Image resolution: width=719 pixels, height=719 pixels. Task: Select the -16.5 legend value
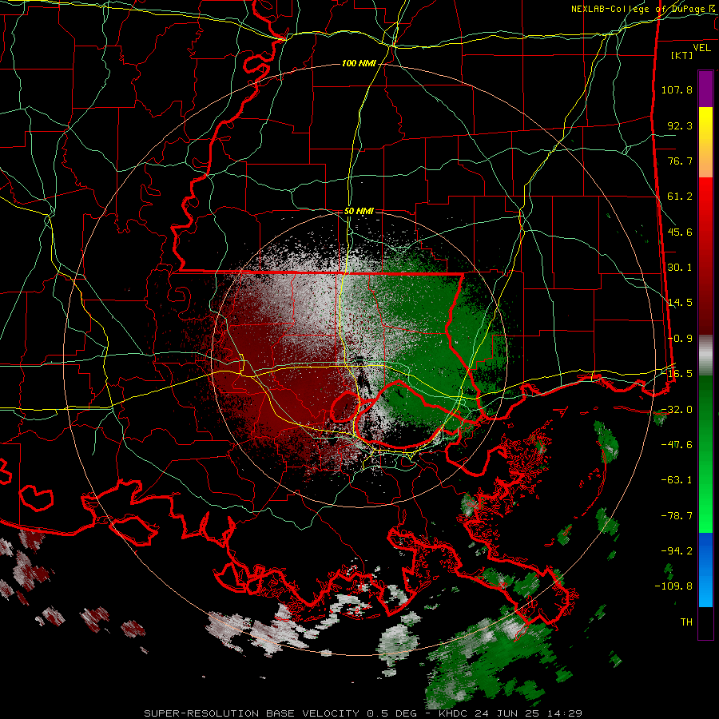(677, 374)
